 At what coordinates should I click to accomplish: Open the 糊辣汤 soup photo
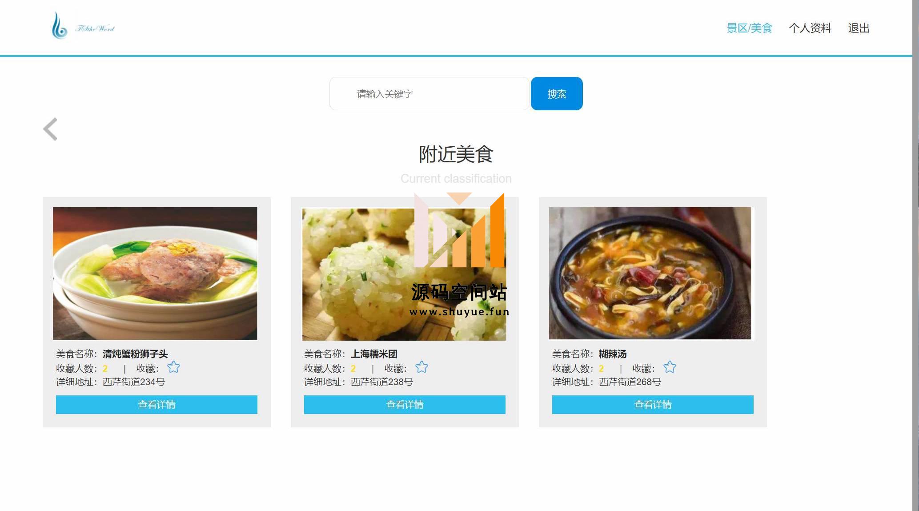click(x=650, y=273)
